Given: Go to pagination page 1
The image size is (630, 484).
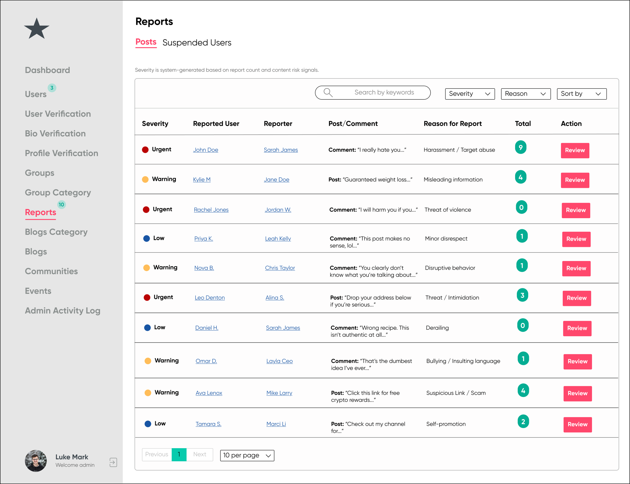Looking at the screenshot, I should (179, 454).
